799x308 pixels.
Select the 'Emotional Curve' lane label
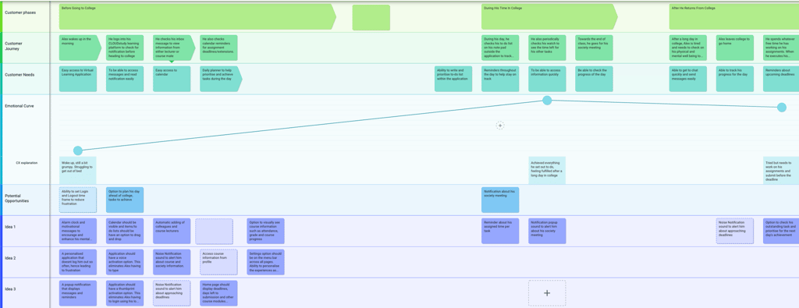point(20,106)
